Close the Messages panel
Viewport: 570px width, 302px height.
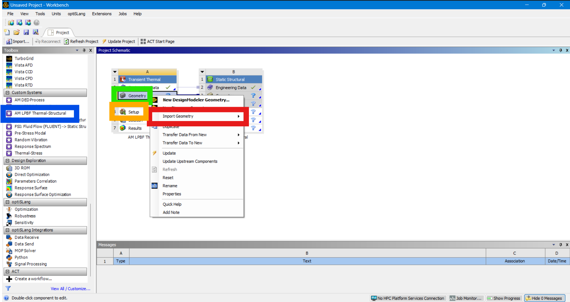click(x=567, y=245)
